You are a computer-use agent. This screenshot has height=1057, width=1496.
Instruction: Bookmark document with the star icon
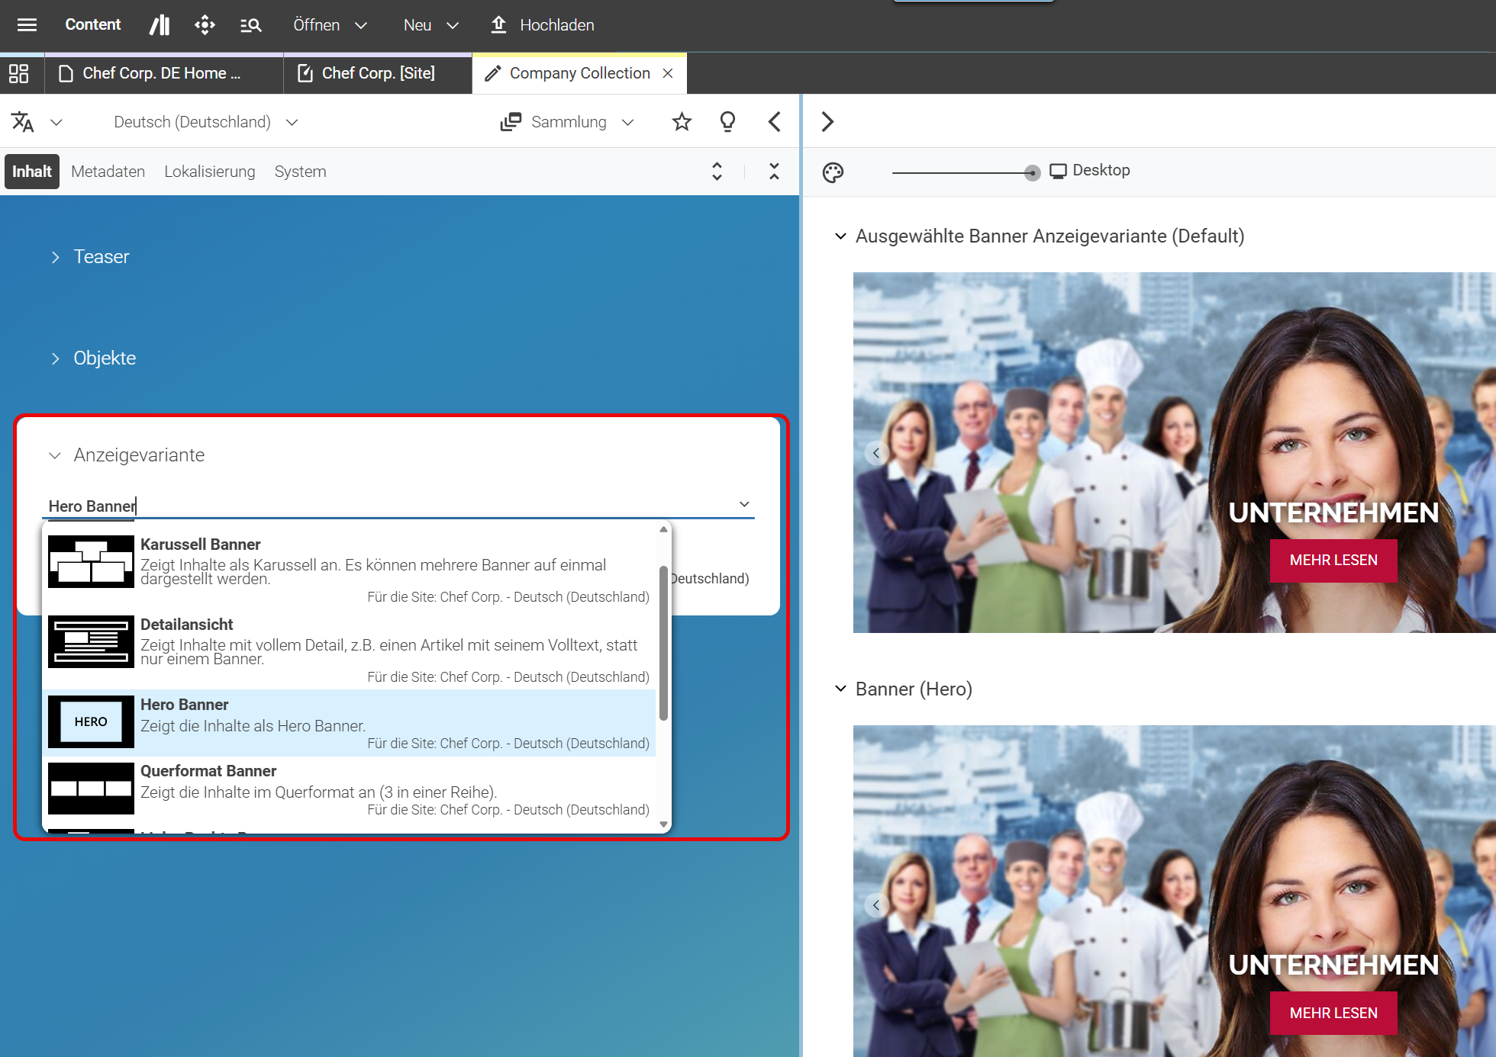click(x=682, y=122)
